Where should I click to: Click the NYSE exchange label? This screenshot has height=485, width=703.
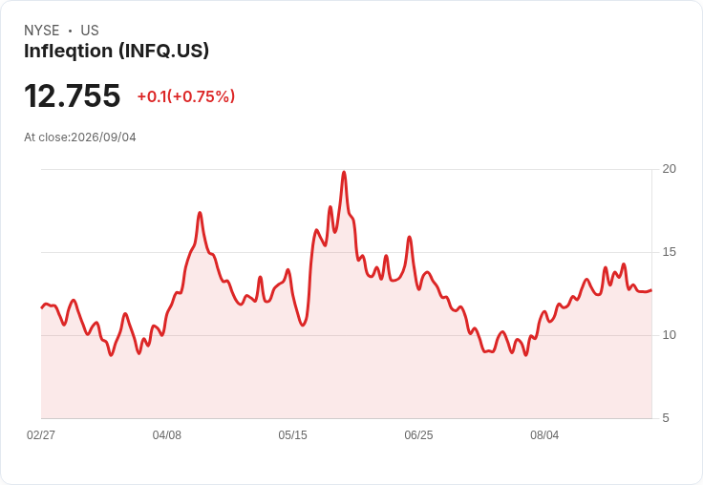42,31
